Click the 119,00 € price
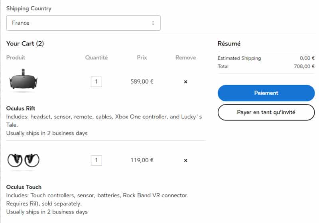 tap(142, 160)
